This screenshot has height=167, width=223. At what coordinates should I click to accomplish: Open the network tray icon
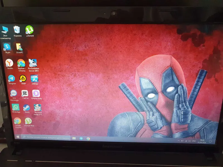pyautogui.click(x=186, y=141)
